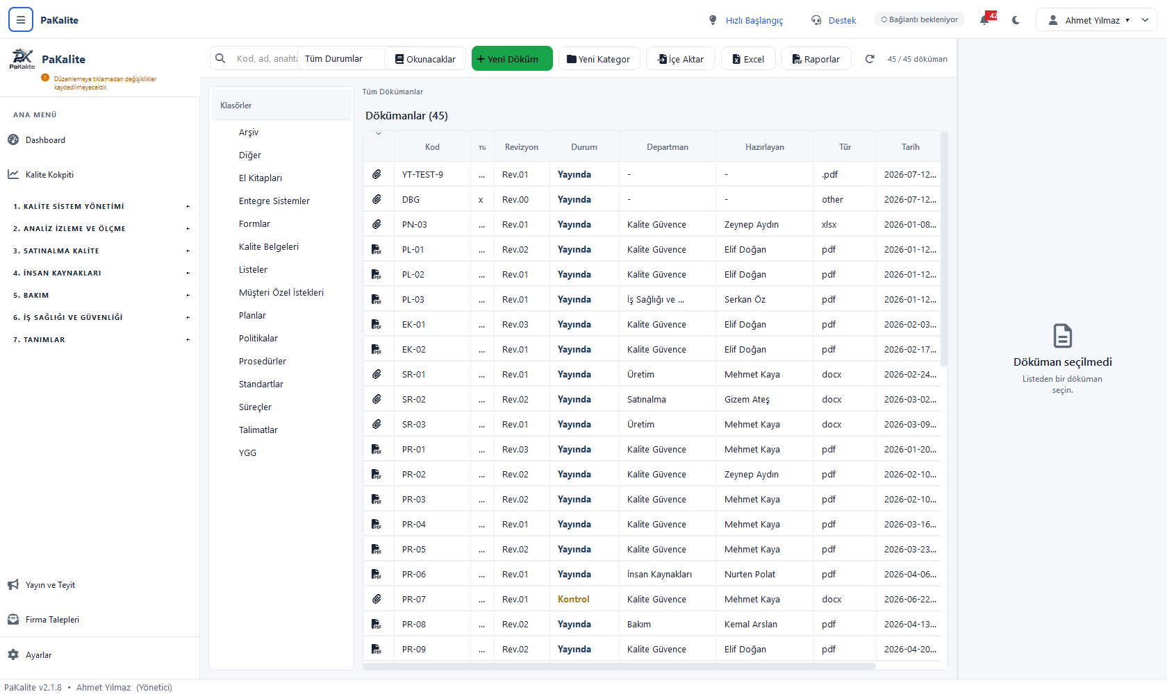Expand the Ahmet Yılmaz user menu
Image resolution: width=1167 pixels, height=694 pixels.
click(x=1096, y=20)
